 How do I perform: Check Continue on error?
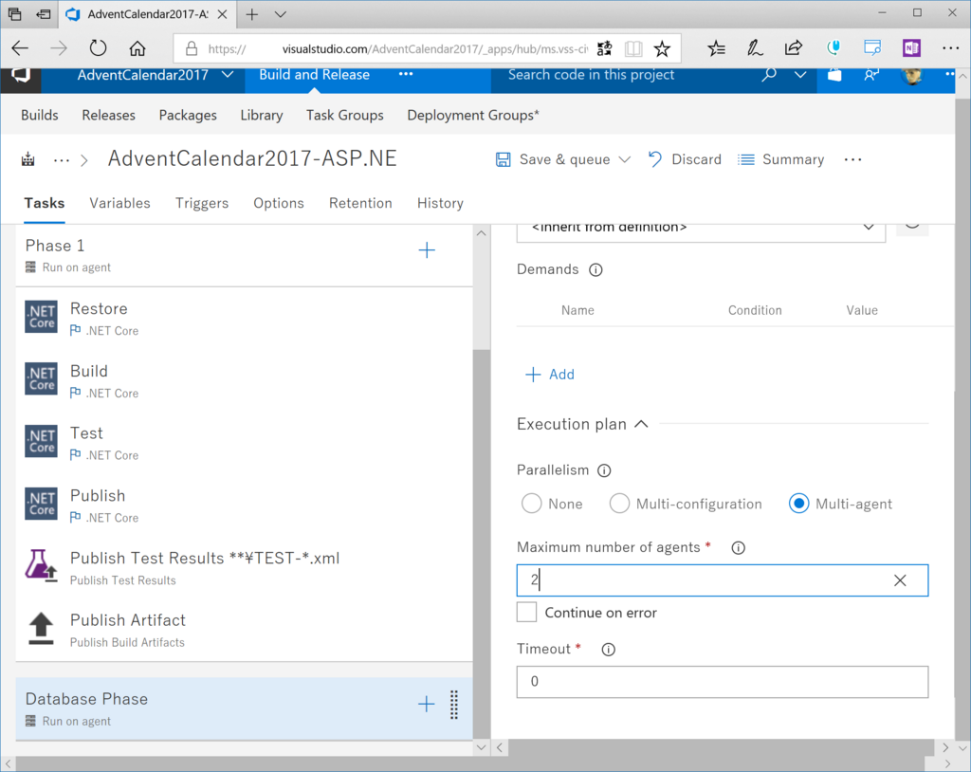tap(527, 612)
